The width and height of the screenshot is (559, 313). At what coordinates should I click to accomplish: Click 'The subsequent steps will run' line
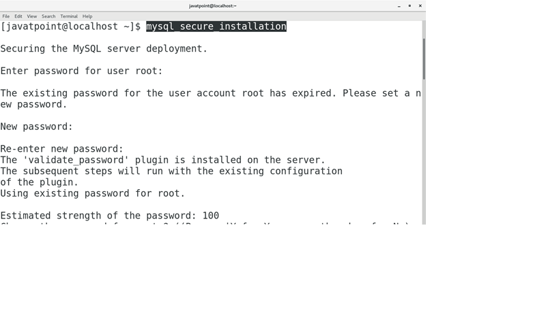pyautogui.click(x=171, y=171)
